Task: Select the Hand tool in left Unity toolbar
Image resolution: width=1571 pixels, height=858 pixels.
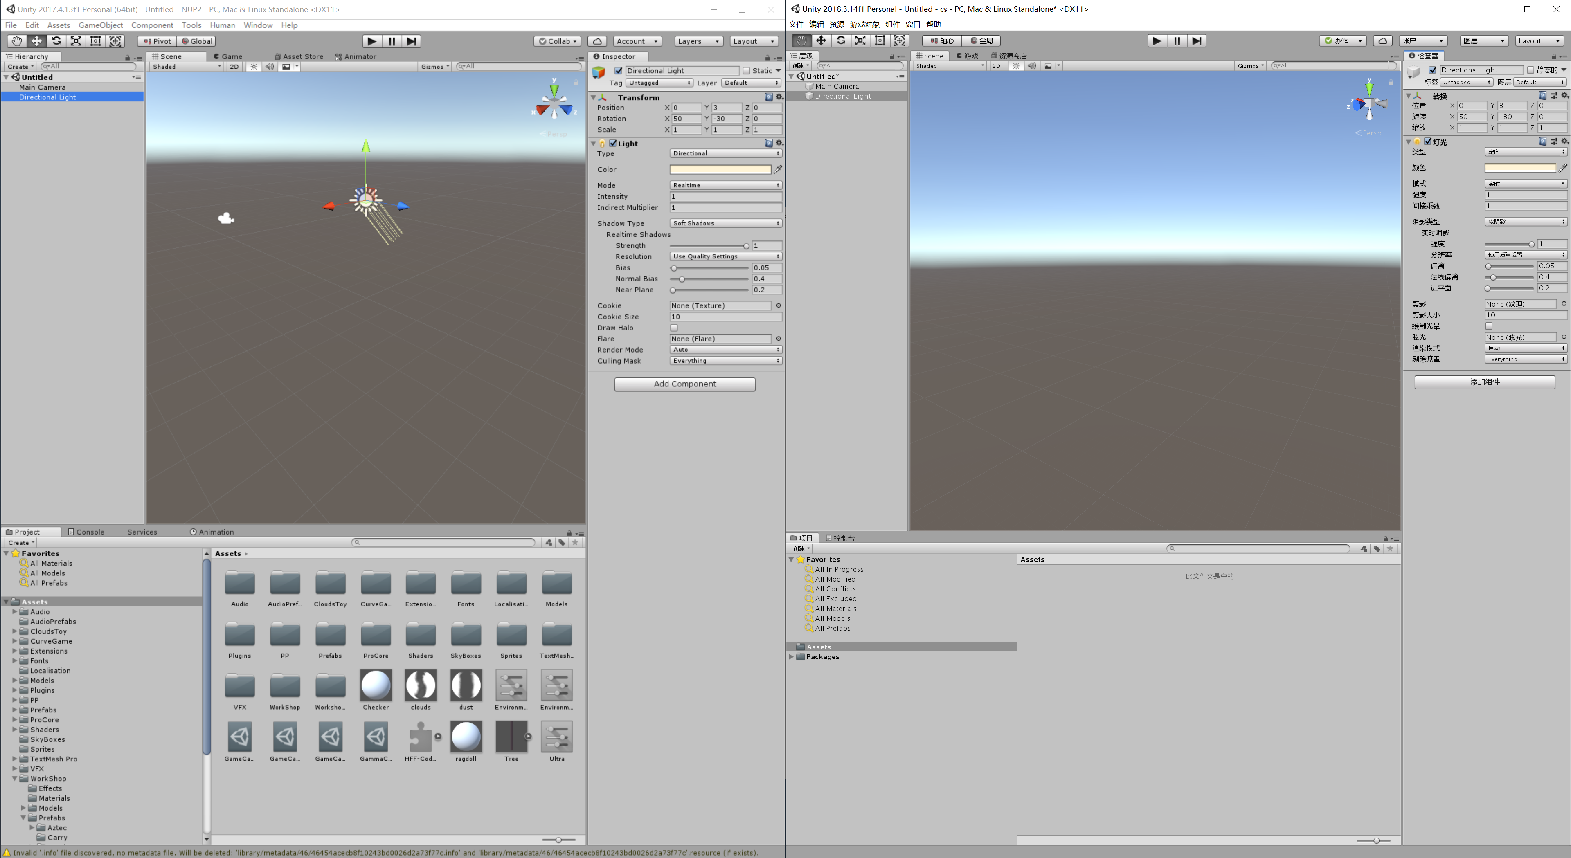Action: point(16,41)
